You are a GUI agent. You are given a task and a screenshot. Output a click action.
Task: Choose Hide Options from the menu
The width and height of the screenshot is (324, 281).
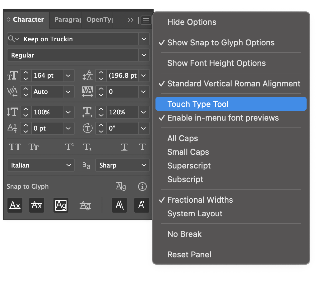(x=192, y=22)
